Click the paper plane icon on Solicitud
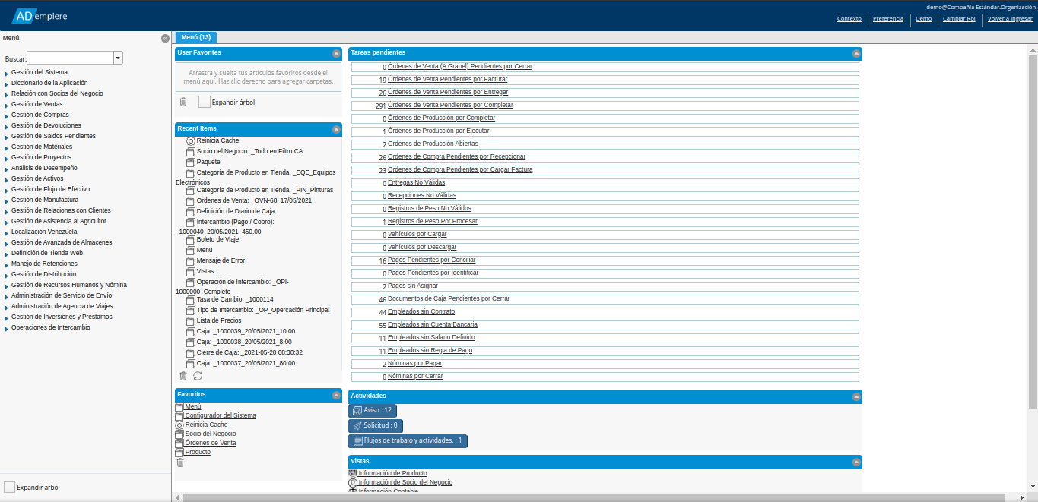This screenshot has height=502, width=1038. [x=357, y=426]
